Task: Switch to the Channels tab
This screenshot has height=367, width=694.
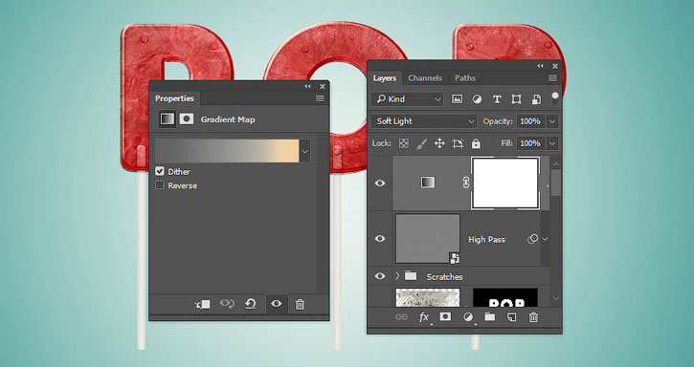Action: click(425, 78)
